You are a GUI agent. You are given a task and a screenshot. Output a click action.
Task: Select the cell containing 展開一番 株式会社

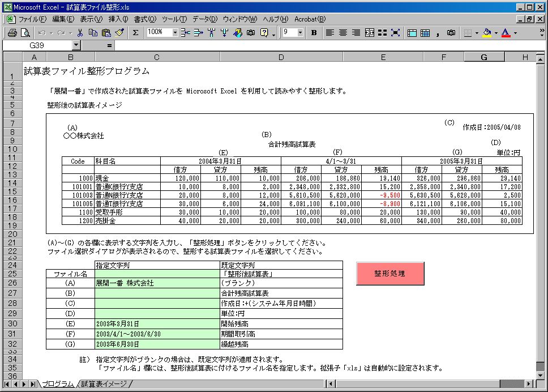[157, 283]
